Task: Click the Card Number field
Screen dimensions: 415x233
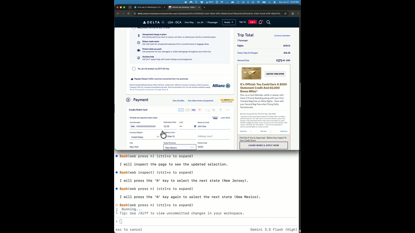Action: pos(146,126)
